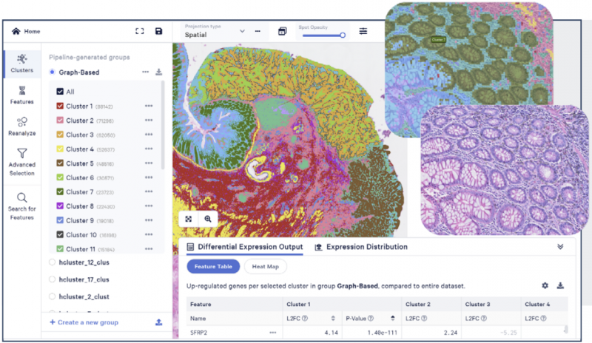Select the Heat Map view tab

[265, 266]
